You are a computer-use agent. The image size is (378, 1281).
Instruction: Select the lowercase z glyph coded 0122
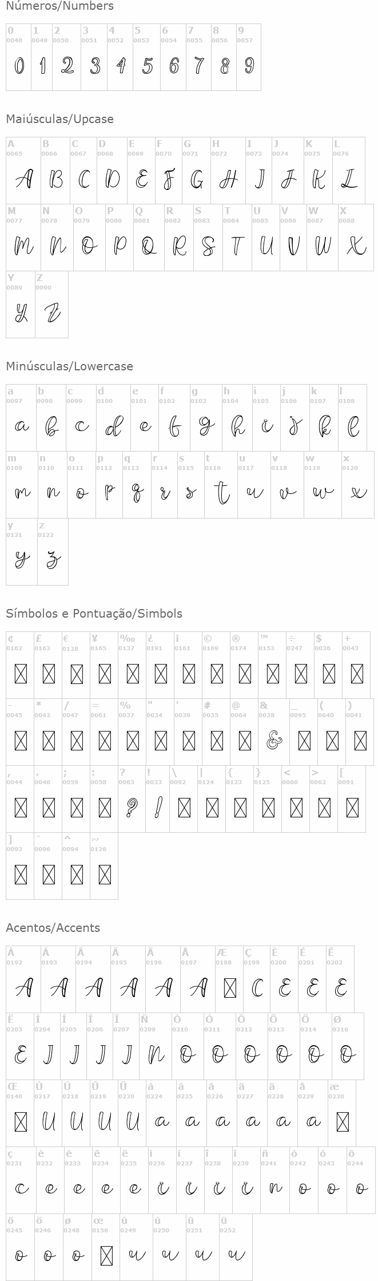(53, 559)
